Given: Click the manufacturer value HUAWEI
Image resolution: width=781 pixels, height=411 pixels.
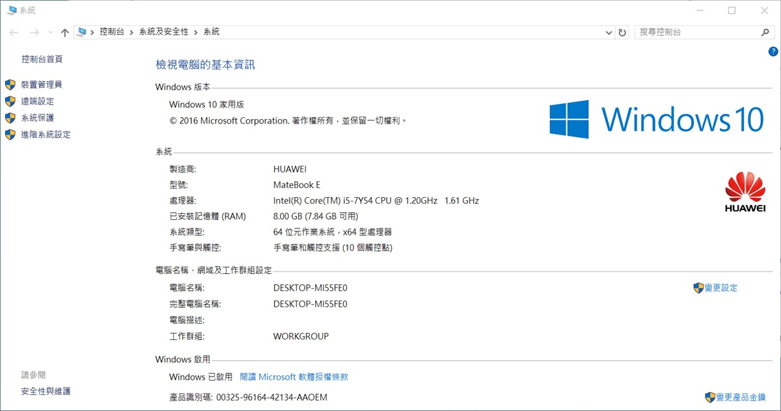Looking at the screenshot, I should pyautogui.click(x=290, y=169).
